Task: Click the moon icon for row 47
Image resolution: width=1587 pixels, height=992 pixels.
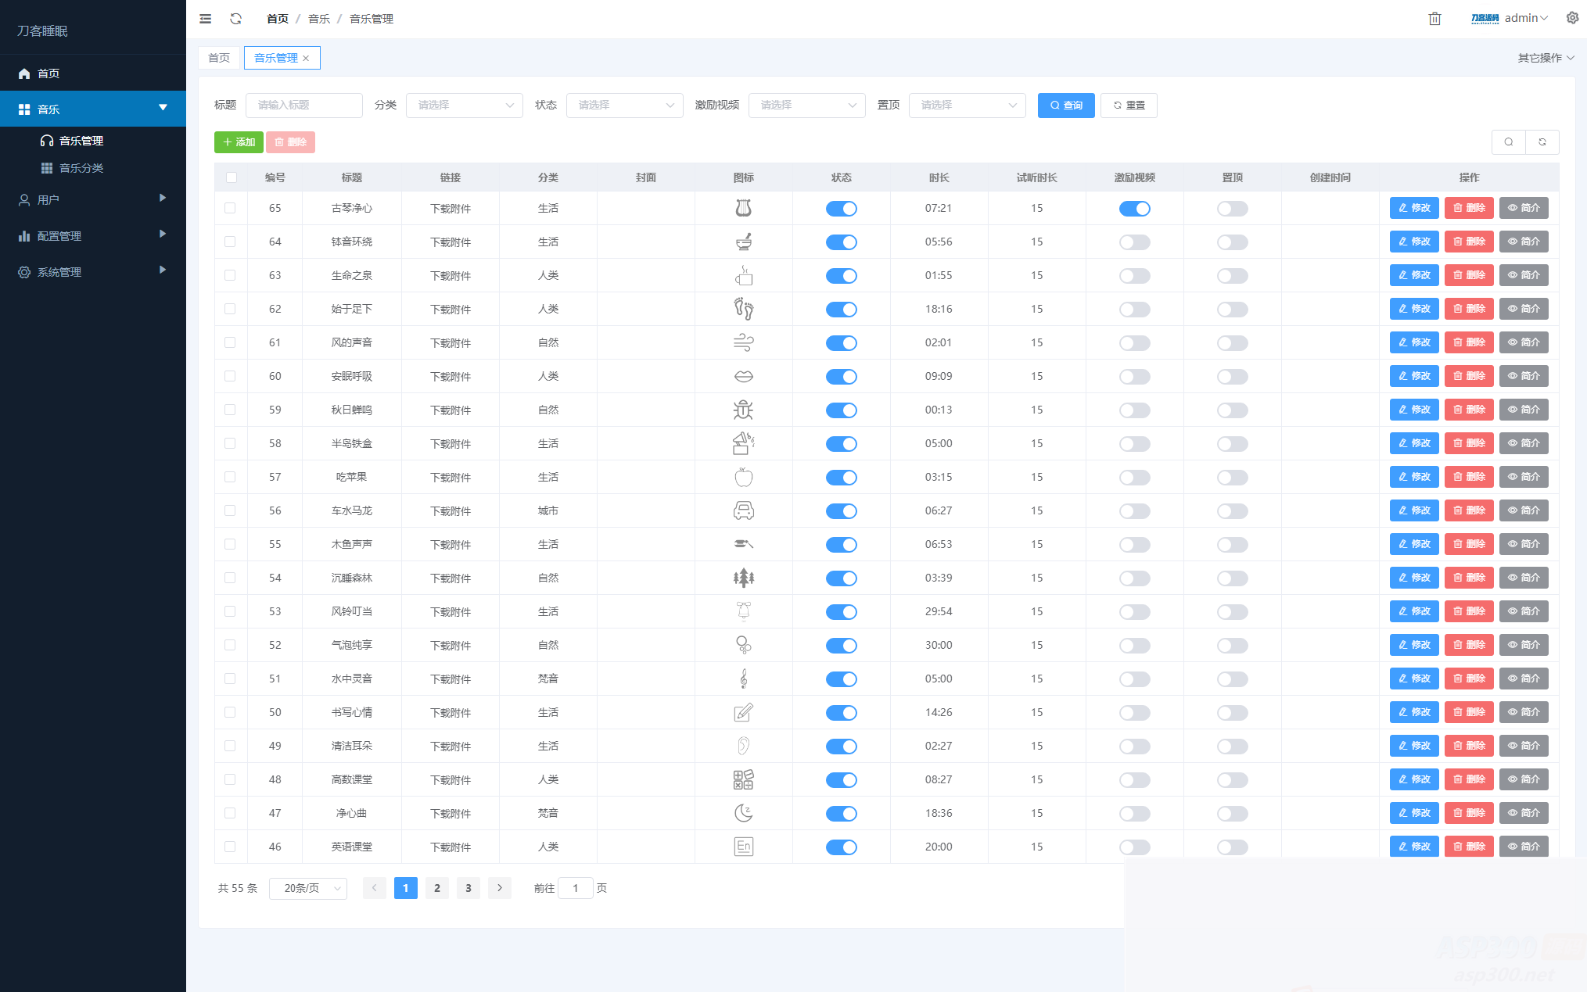Action: (x=743, y=812)
